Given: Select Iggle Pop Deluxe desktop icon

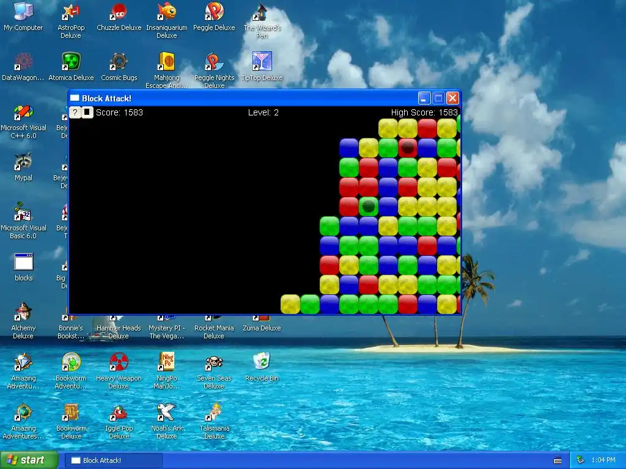Looking at the screenshot, I should click(119, 421).
